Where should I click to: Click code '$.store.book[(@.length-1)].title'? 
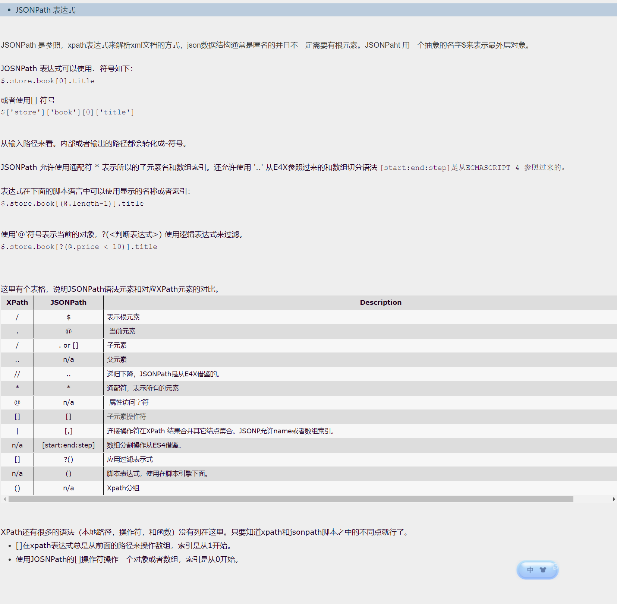(72, 203)
